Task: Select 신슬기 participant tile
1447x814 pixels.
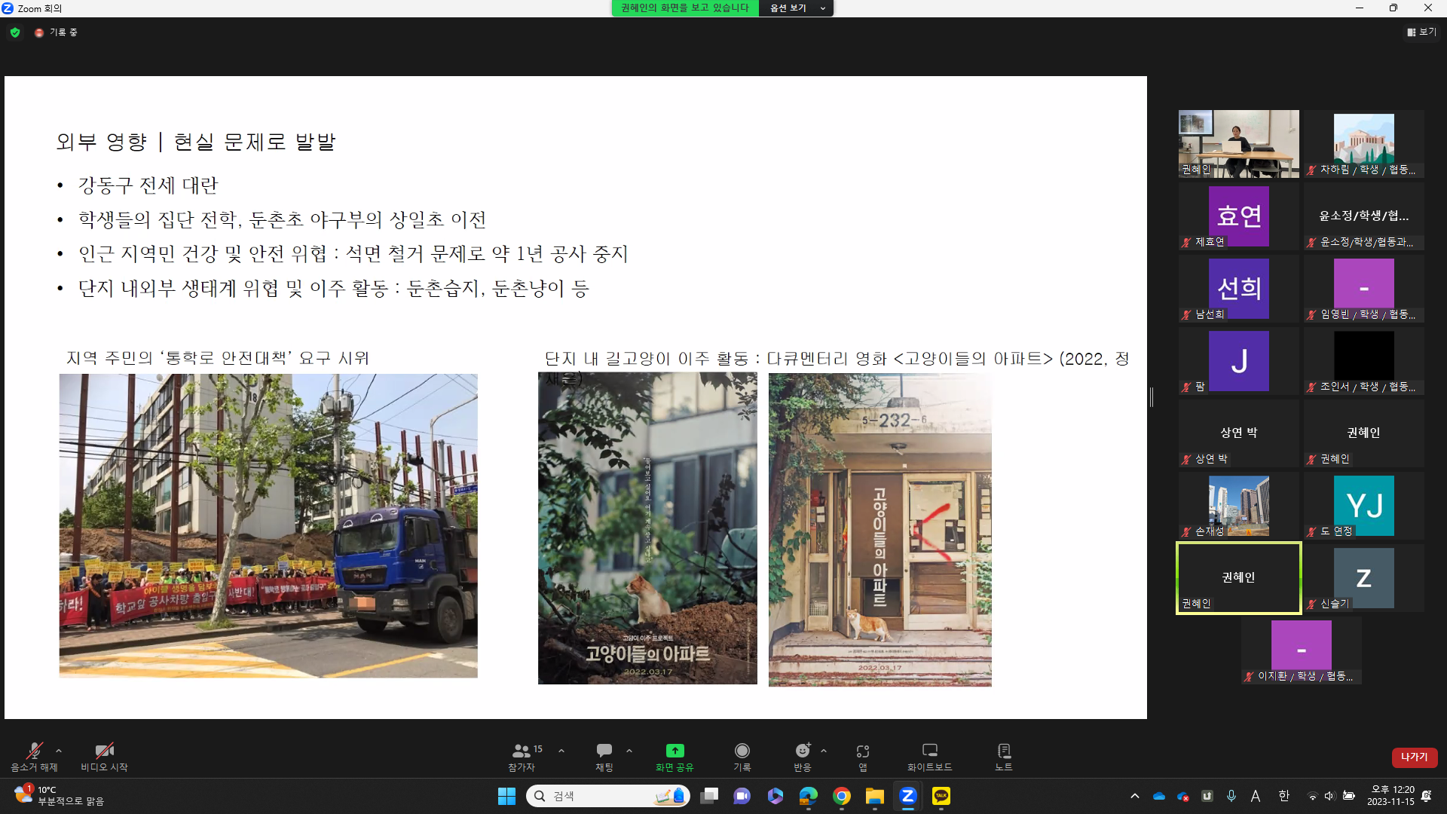Action: tap(1364, 578)
